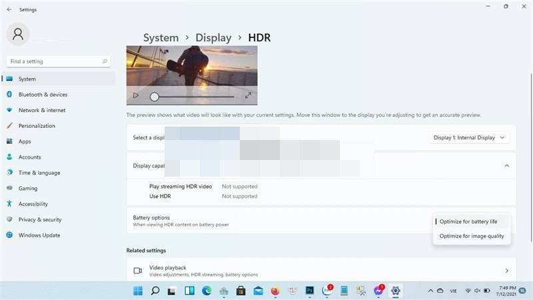533x300 pixels.
Task: Open Accessibility settings category
Action: (59, 204)
